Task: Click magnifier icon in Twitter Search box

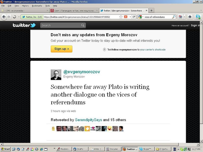Action: click(x=83, y=25)
